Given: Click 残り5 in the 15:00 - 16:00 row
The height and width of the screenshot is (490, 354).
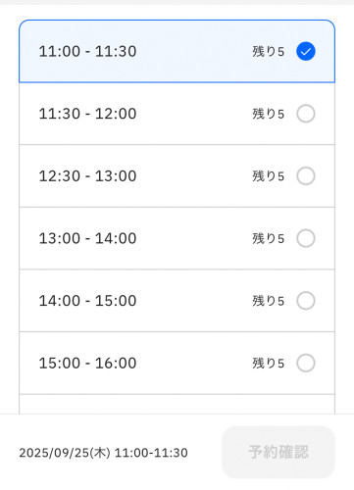Looking at the screenshot, I should 268,364.
